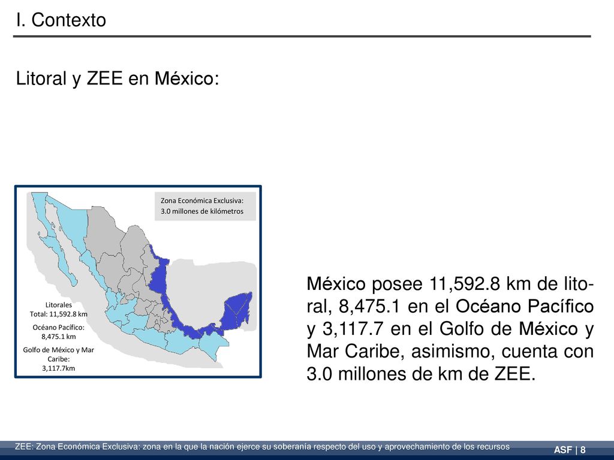Click 'Litorales' label on the map
Image resolution: width=614 pixels, height=460 pixels.
(59, 305)
